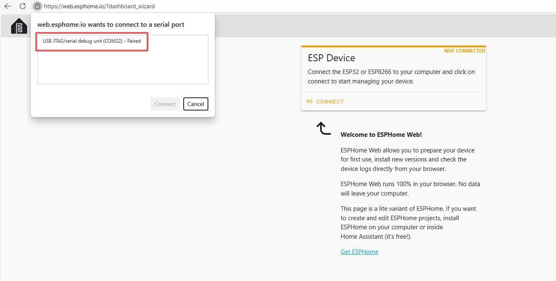556x281 pixels.
Task: Click CONNECT on the ESP Device card
Action: 330,101
